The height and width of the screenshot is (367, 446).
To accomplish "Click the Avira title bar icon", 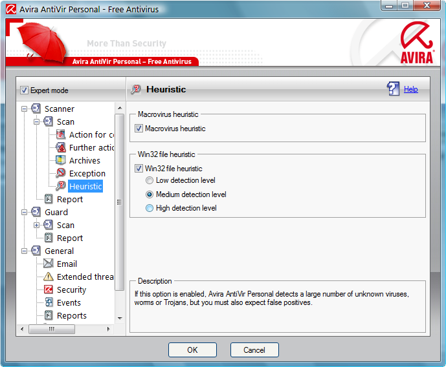I will (11, 9).
